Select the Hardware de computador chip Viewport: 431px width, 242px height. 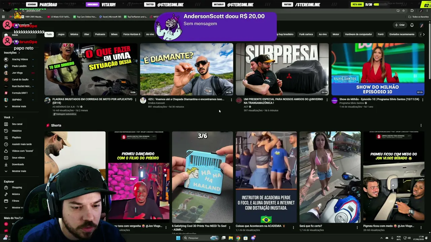coord(359,34)
